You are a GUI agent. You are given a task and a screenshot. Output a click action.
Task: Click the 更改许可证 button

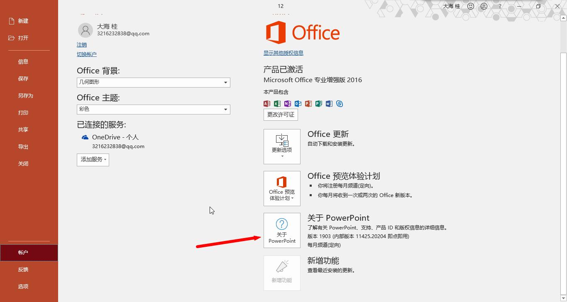point(281,114)
